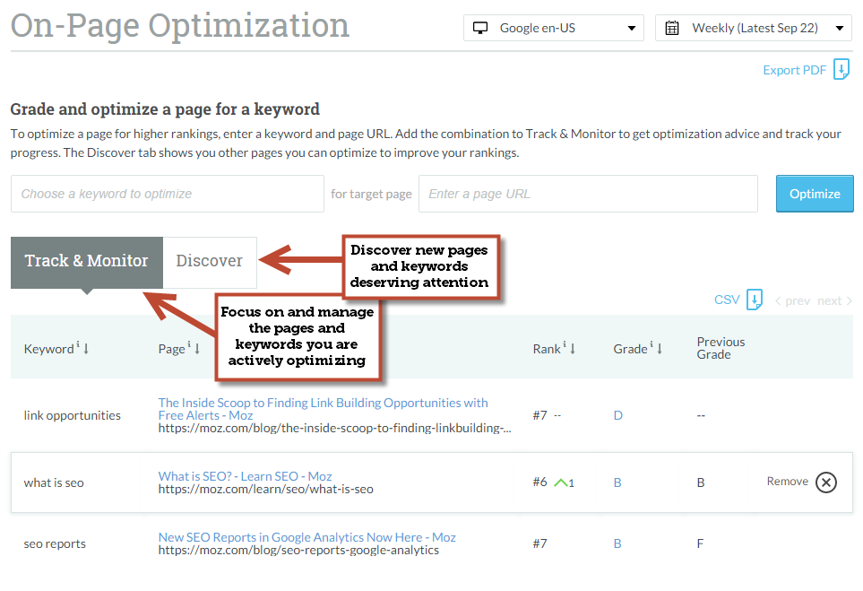Click the Export PDF download icon
The image size is (863, 591).
point(841,70)
